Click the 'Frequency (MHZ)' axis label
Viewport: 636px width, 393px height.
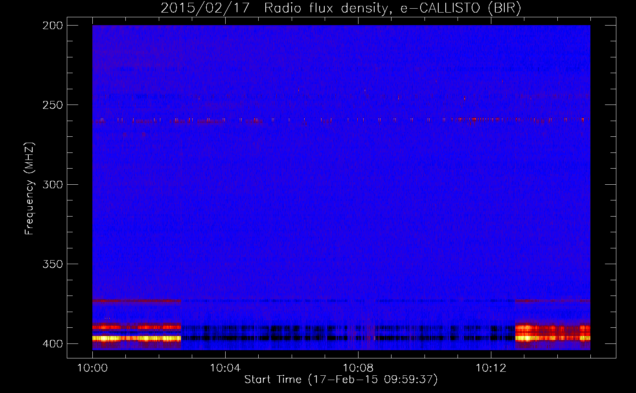tap(29, 189)
